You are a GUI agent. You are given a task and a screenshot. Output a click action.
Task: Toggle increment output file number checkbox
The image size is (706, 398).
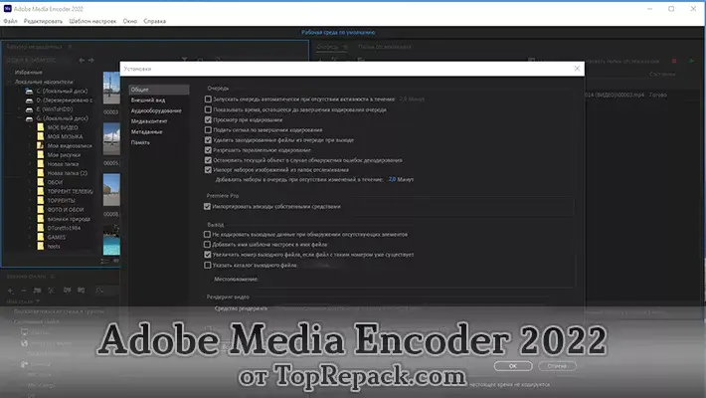click(207, 255)
